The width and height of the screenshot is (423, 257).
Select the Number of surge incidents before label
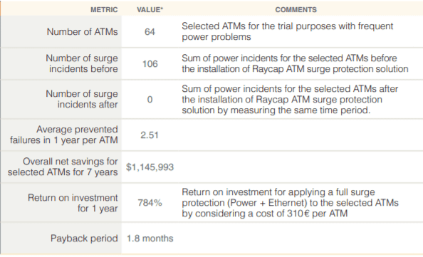(x=82, y=63)
